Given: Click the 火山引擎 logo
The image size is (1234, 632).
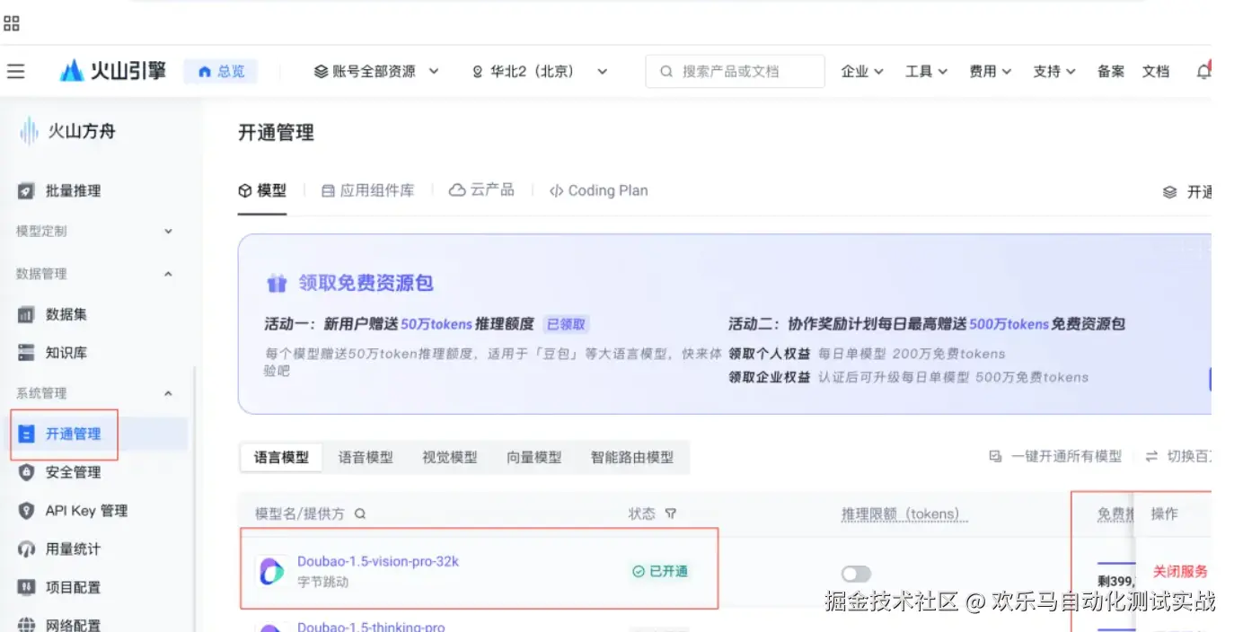Looking at the screenshot, I should [x=113, y=71].
